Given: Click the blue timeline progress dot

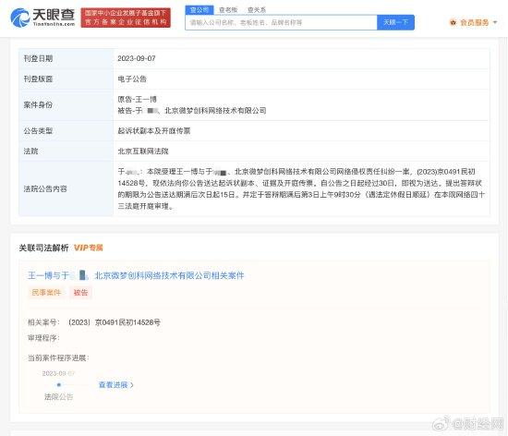Looking at the screenshot, I should point(58,385).
